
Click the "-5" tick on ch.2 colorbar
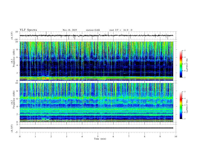coord(184,105)
